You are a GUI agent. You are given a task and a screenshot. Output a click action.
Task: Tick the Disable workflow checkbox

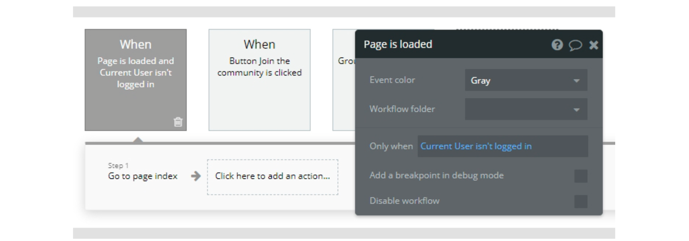tap(581, 201)
